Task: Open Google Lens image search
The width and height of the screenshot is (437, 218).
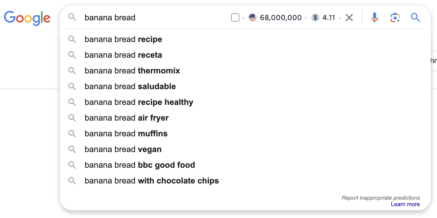Action: [x=395, y=18]
